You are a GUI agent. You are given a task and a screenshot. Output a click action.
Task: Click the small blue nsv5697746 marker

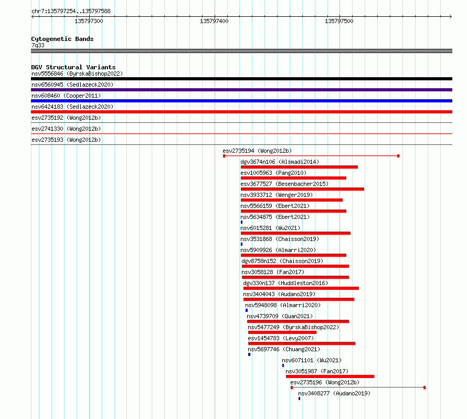pos(249,354)
